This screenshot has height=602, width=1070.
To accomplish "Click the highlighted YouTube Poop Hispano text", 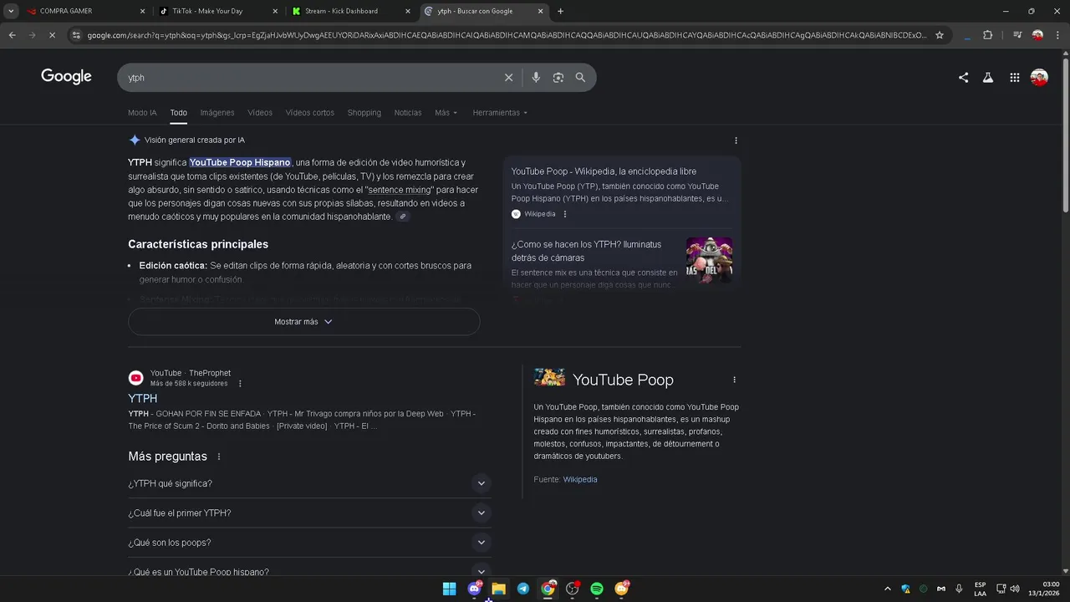I will pos(240,162).
